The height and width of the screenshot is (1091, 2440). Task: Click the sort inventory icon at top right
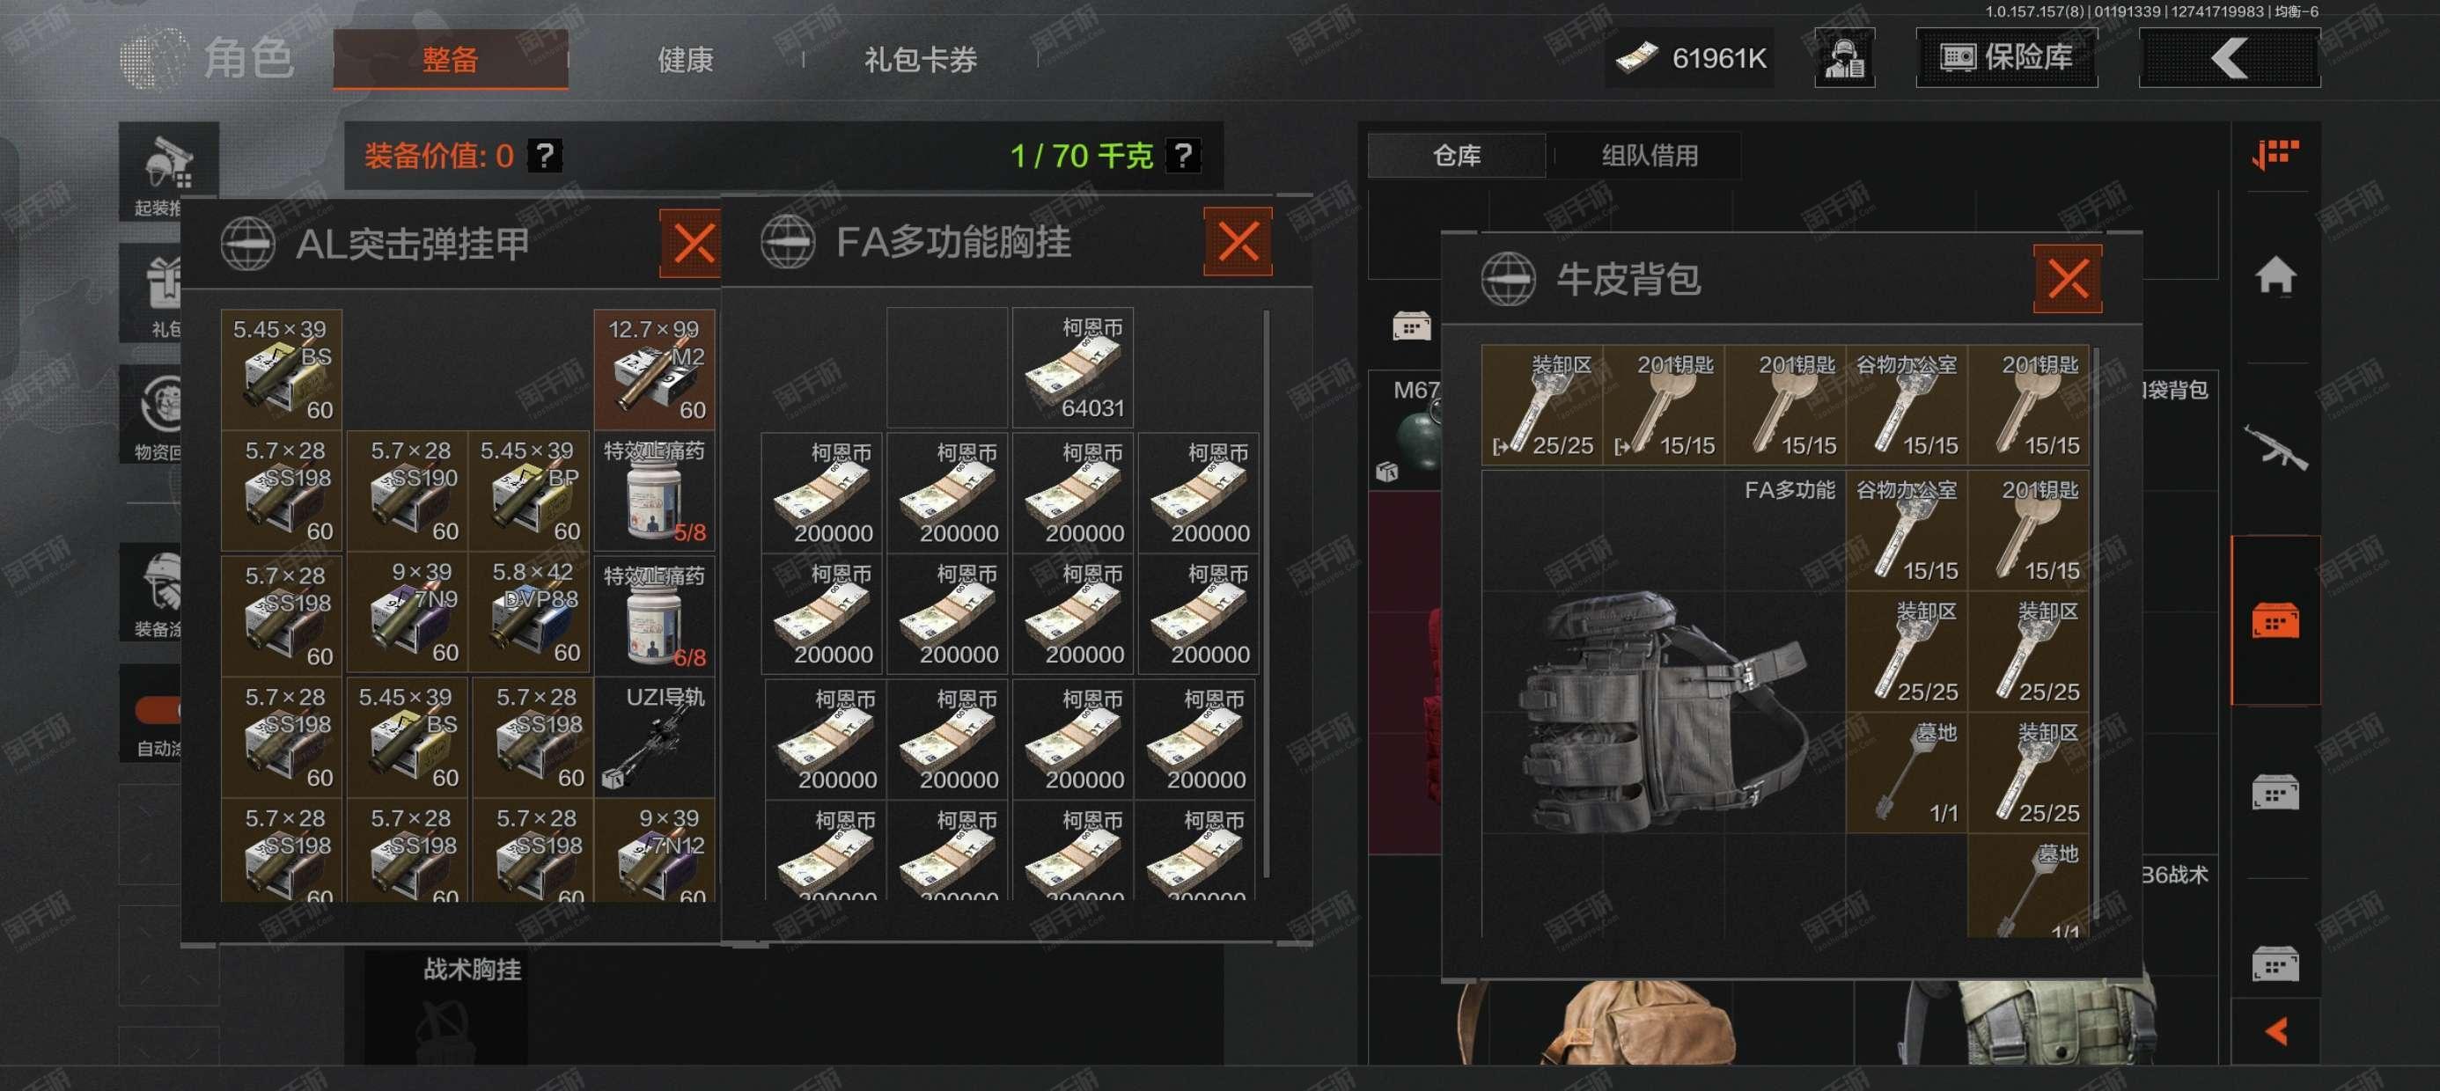point(2275,153)
